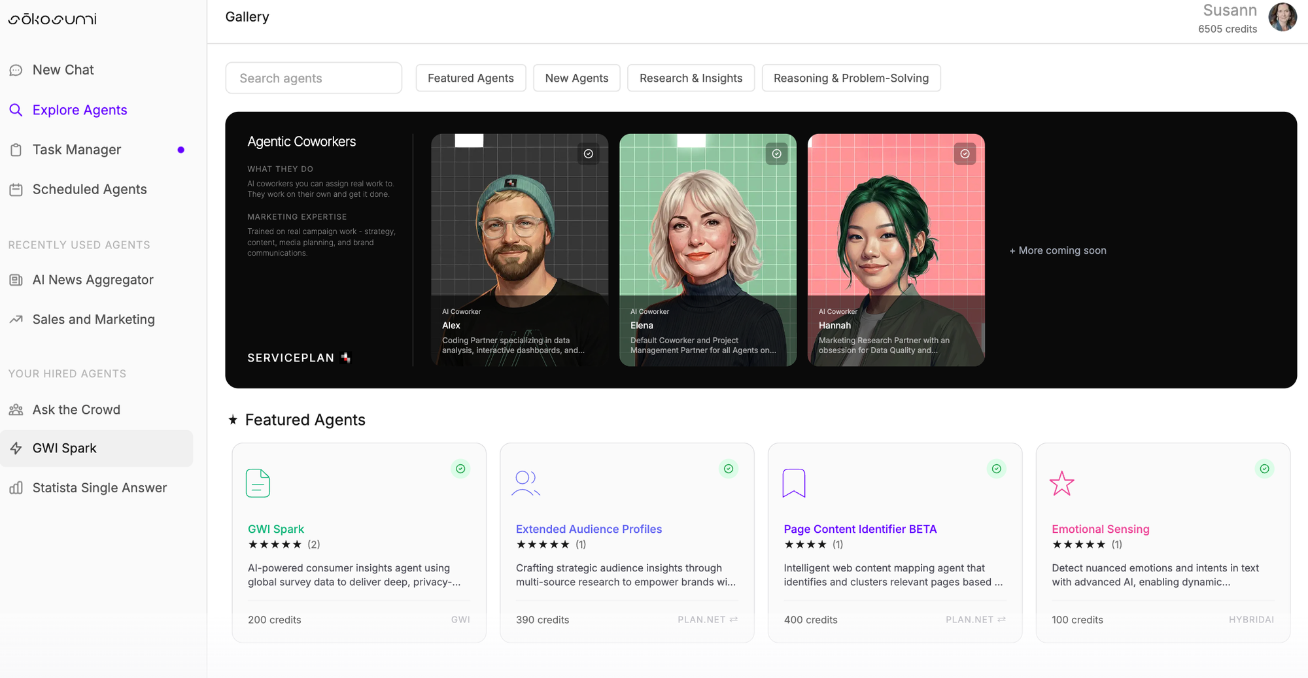The width and height of the screenshot is (1308, 678).
Task: Switch to the New Agents filter
Action: pos(576,78)
